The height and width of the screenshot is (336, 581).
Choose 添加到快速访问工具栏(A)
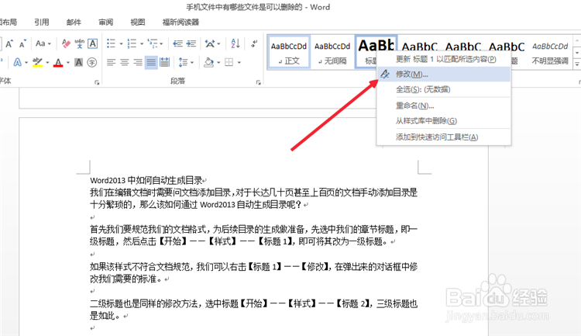[x=444, y=137]
